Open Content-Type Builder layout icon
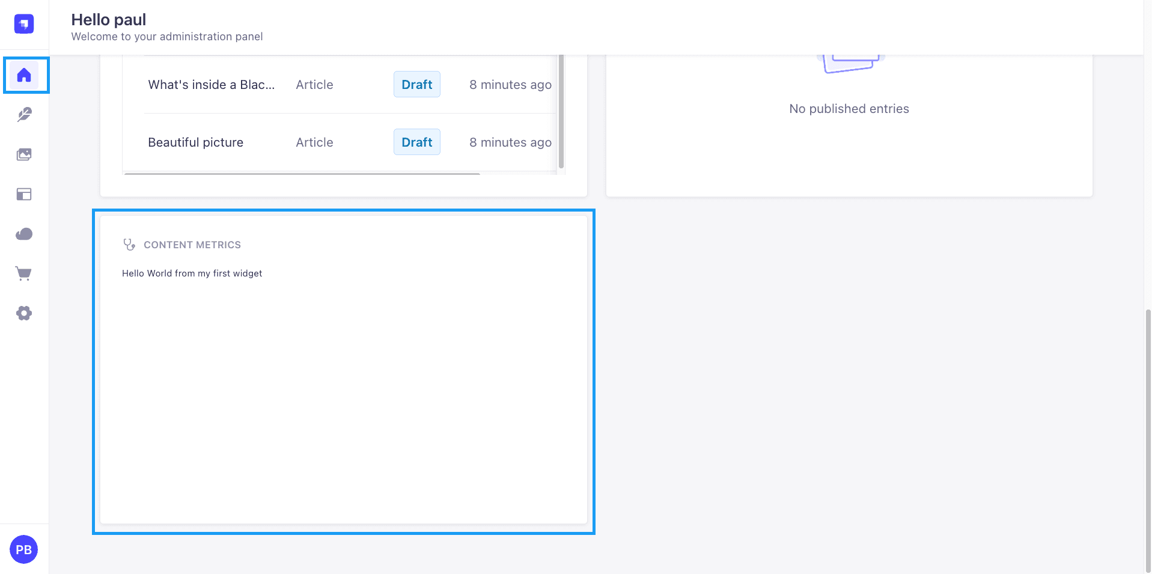 24,194
